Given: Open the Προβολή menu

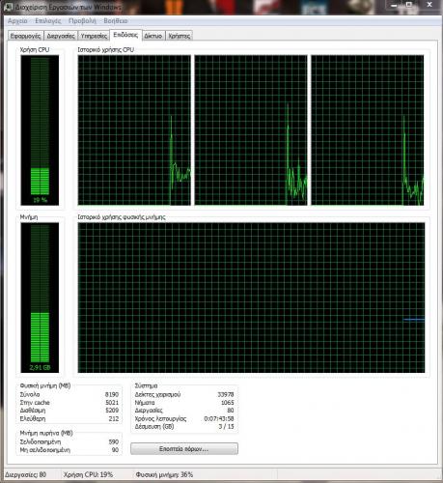Looking at the screenshot, I should (x=82, y=21).
